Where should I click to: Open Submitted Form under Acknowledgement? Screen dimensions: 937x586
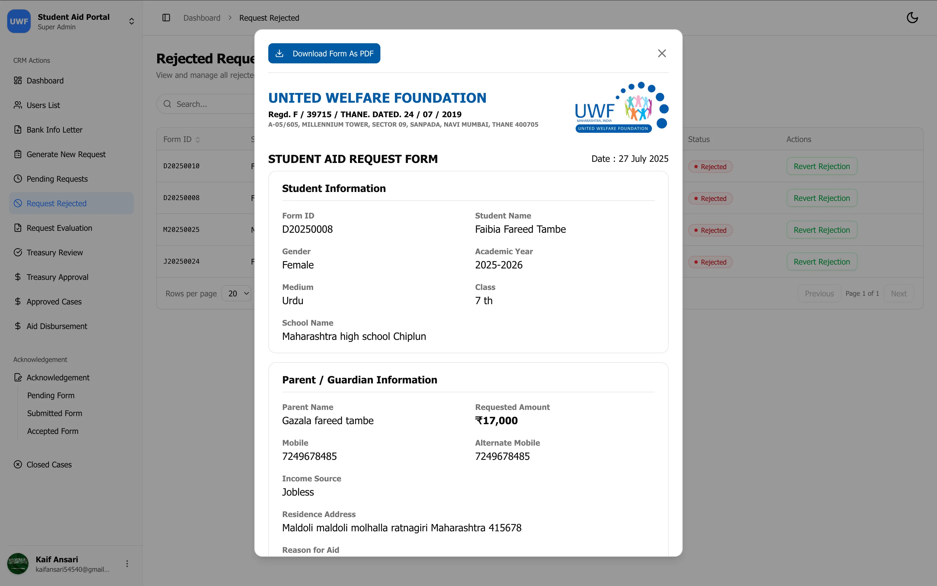click(55, 413)
